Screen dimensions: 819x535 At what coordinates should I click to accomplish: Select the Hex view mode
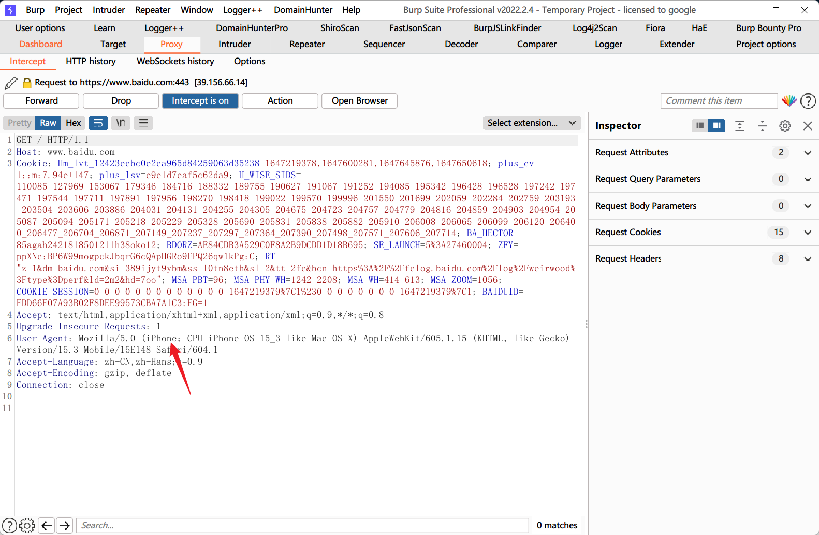click(x=74, y=123)
